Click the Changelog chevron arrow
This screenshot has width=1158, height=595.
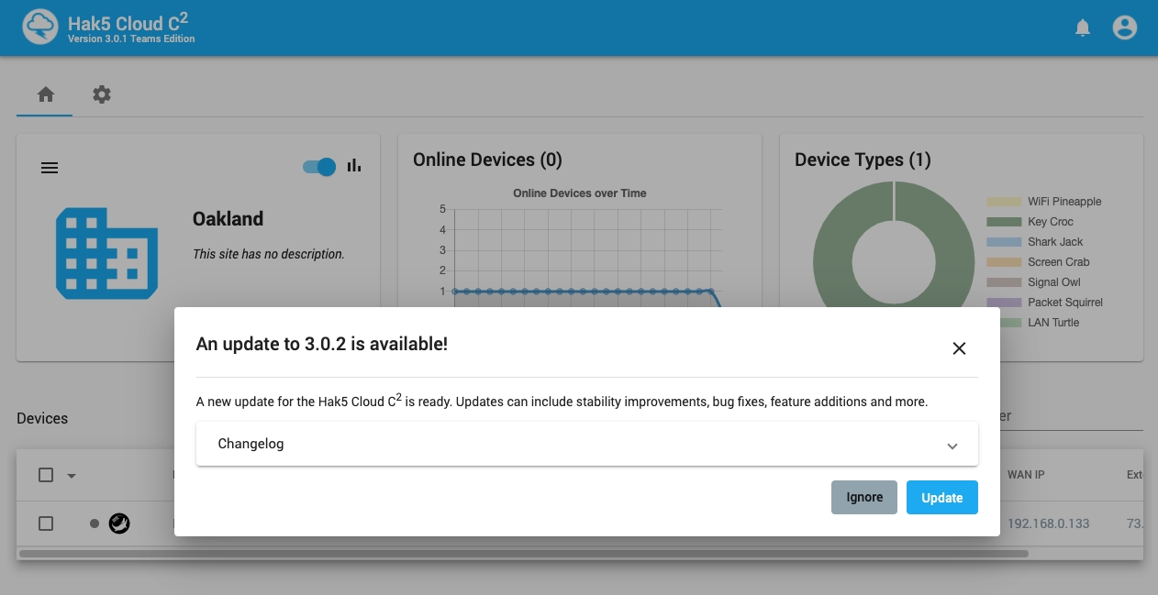pos(952,446)
